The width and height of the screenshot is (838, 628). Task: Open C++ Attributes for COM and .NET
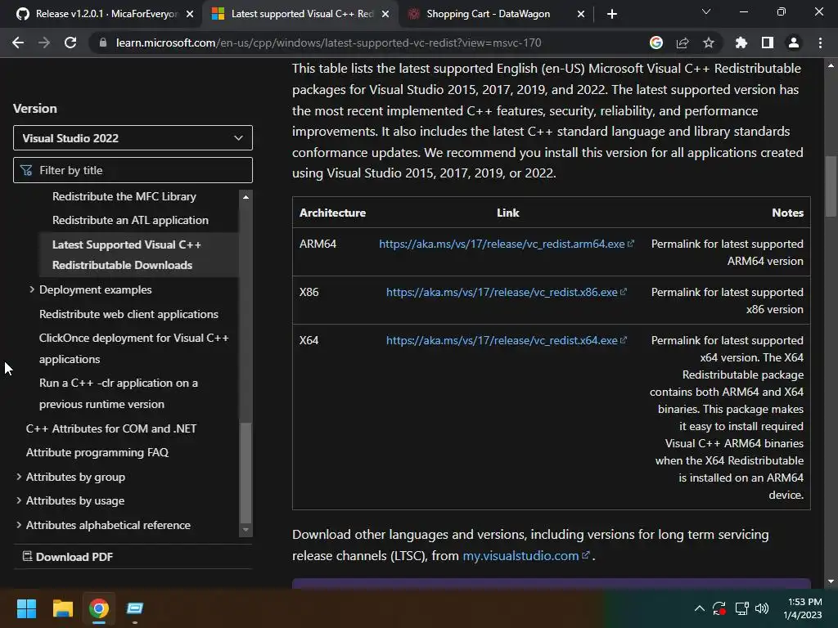pyautogui.click(x=111, y=428)
